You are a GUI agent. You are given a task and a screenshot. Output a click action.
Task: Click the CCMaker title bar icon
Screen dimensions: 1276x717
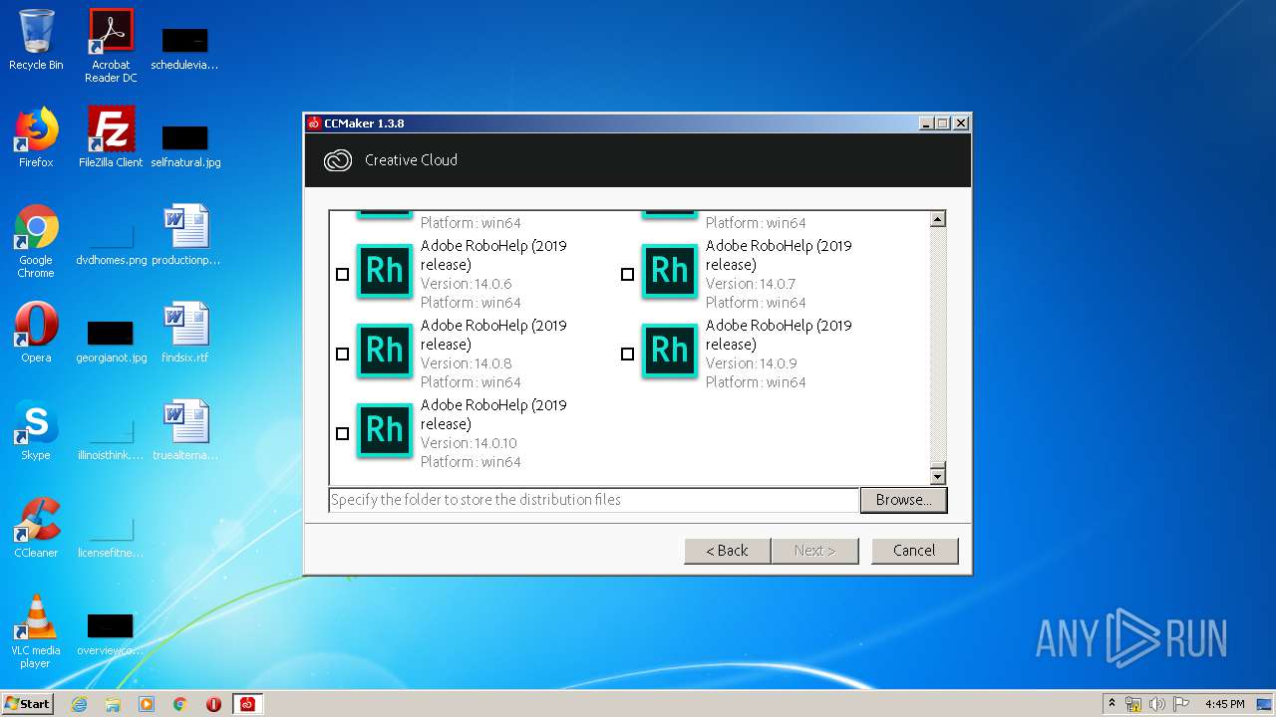click(x=314, y=123)
